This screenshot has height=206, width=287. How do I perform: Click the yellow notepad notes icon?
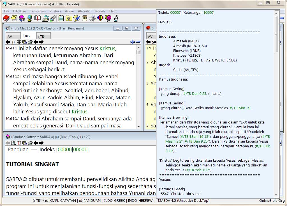tap(14, 18)
